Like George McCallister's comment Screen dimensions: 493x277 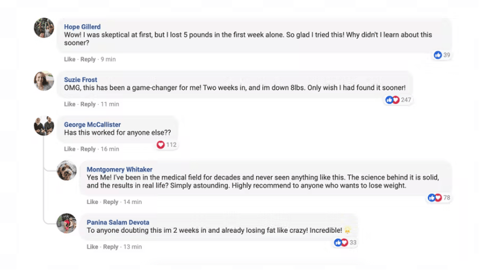[x=70, y=149]
